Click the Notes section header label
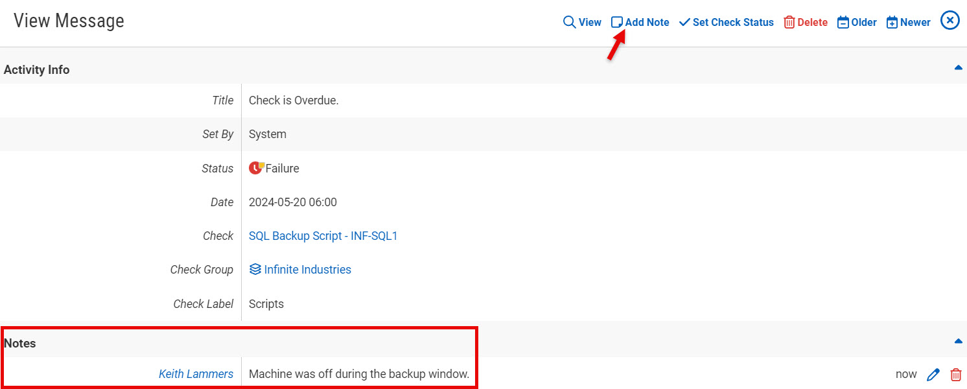967x389 pixels. point(20,344)
